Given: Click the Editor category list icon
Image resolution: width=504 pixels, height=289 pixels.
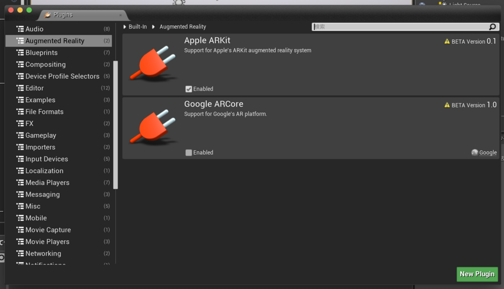Looking at the screenshot, I should click(20, 88).
